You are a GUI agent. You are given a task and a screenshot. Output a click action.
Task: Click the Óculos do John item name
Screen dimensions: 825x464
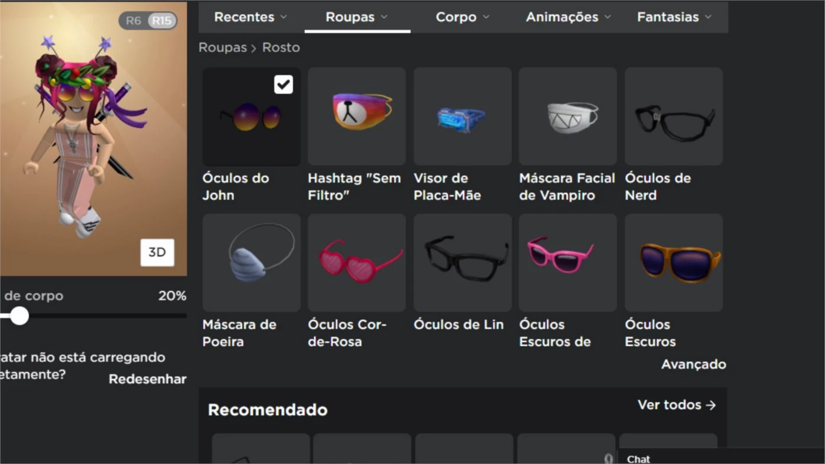[236, 187]
